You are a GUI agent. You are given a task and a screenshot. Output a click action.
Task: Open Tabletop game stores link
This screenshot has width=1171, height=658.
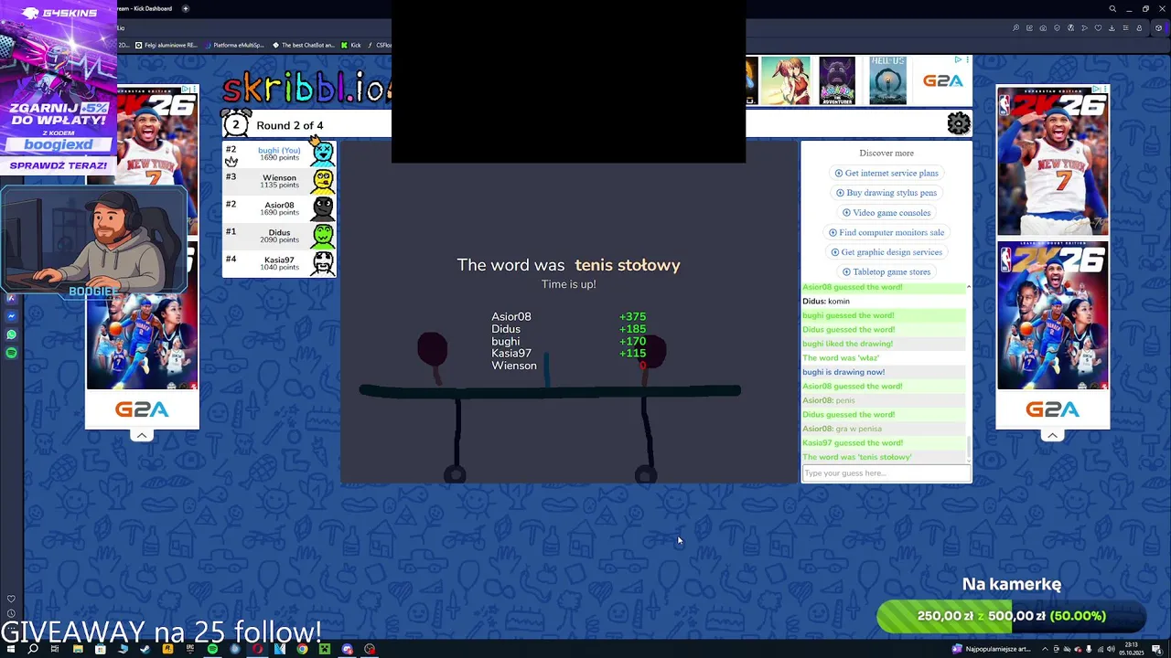[886, 271]
